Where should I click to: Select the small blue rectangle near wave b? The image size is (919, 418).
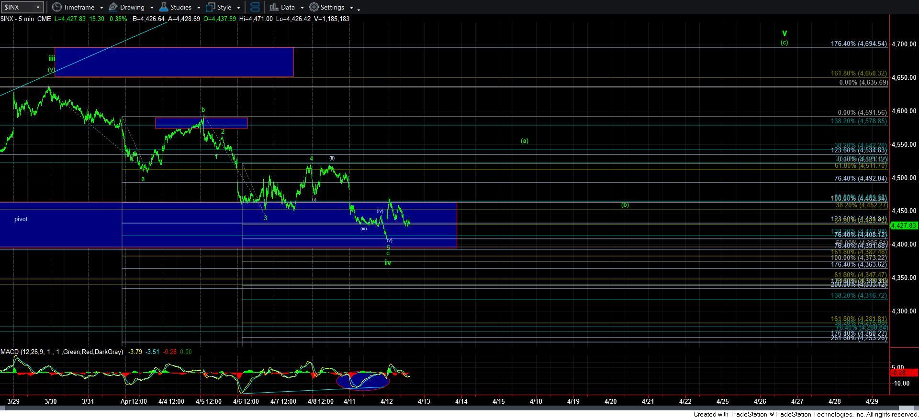tap(202, 123)
